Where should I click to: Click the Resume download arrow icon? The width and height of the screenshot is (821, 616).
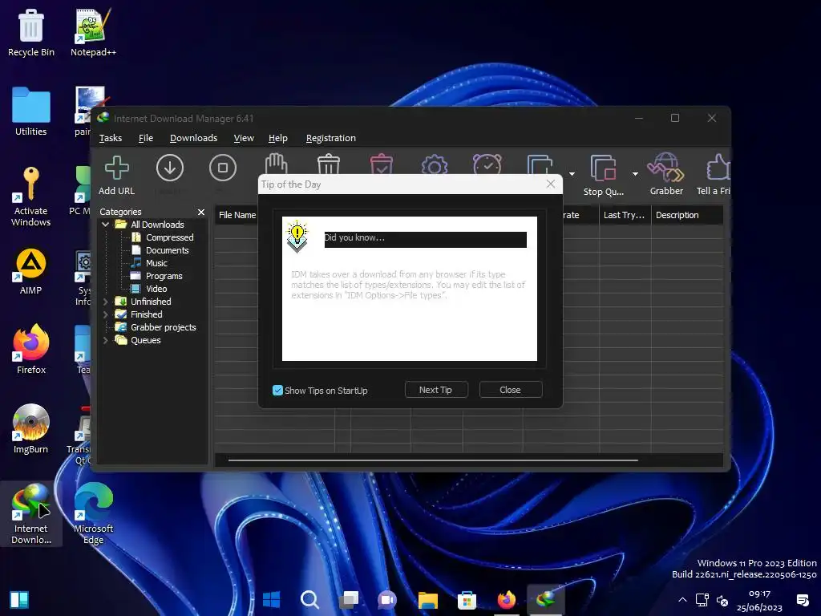(x=170, y=168)
